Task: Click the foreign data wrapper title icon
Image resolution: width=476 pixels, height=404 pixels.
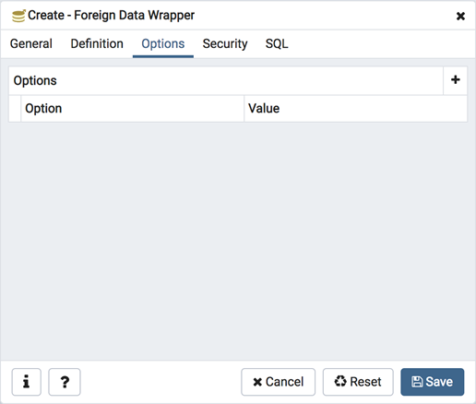Action: [x=18, y=16]
